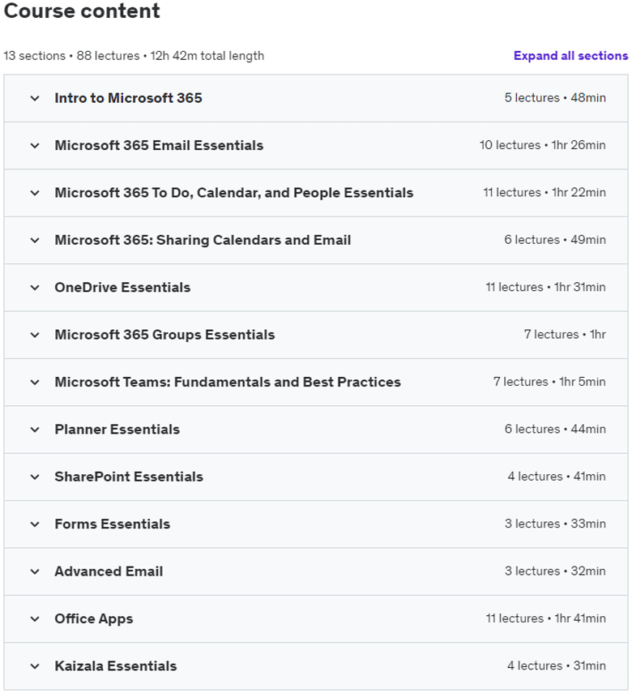Expand chevron beside Advanced Email
This screenshot has width=632, height=693.
(35, 571)
